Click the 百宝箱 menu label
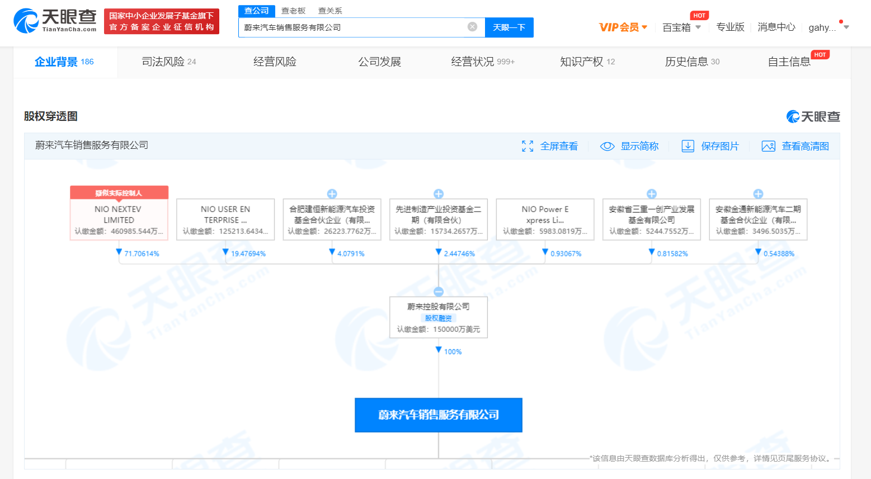The width and height of the screenshot is (871, 479). pos(676,27)
